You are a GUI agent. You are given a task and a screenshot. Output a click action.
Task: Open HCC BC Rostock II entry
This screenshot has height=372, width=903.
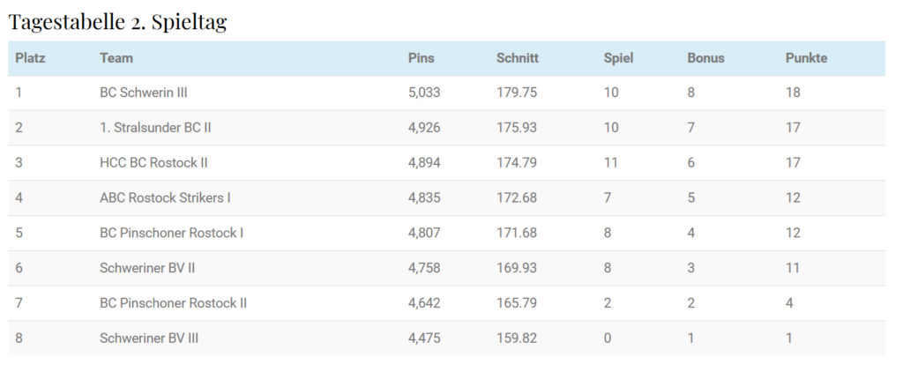click(153, 163)
